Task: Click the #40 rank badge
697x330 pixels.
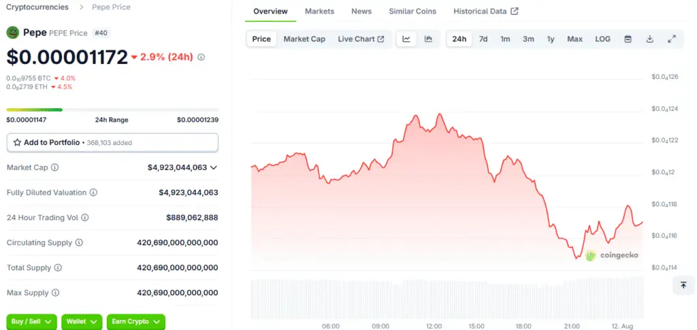Action: (101, 33)
